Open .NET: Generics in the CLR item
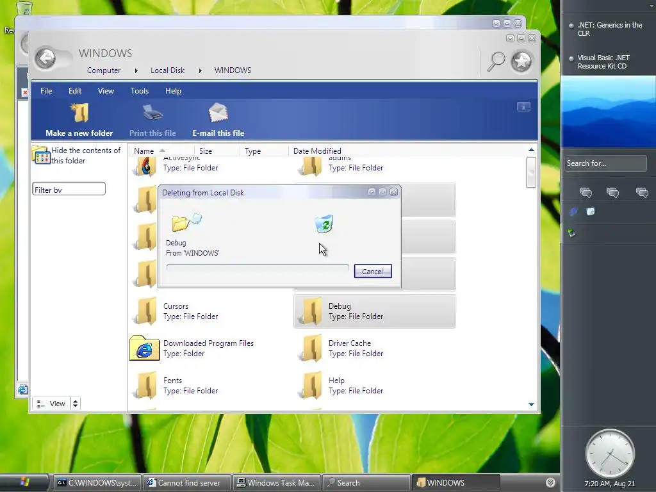The height and width of the screenshot is (492, 656). click(x=610, y=29)
